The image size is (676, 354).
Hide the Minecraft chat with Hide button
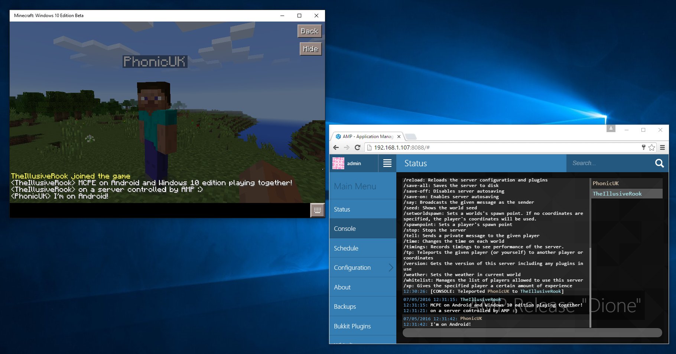[x=310, y=49]
